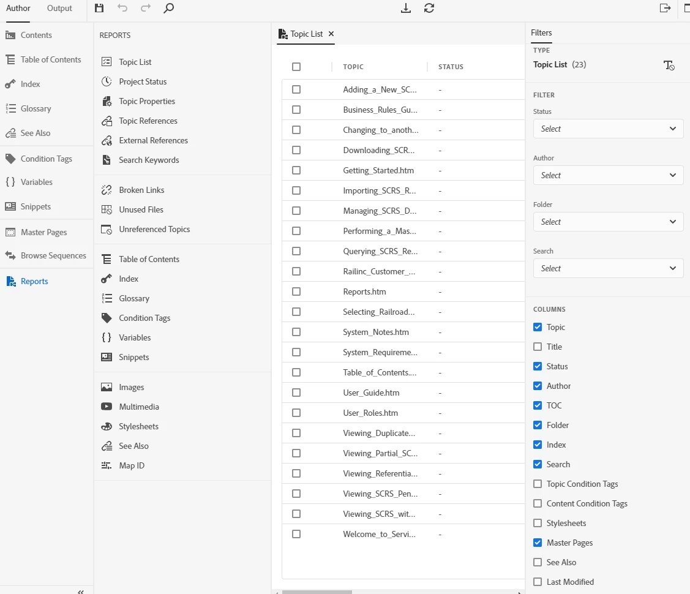Uncheck the Master Pages column checkbox
The height and width of the screenshot is (594, 690).
[538, 543]
